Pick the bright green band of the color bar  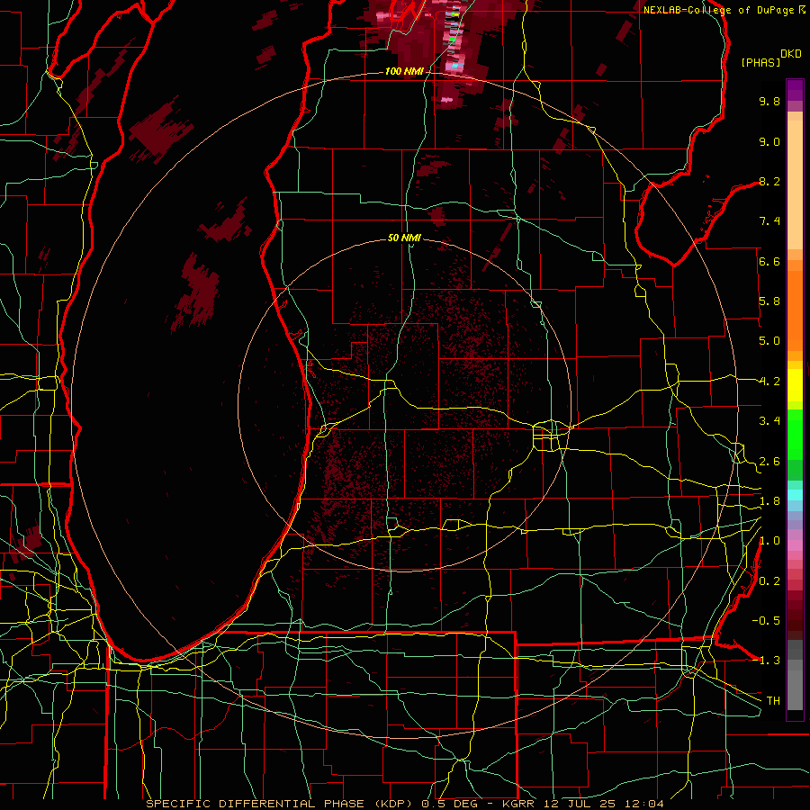[795, 434]
